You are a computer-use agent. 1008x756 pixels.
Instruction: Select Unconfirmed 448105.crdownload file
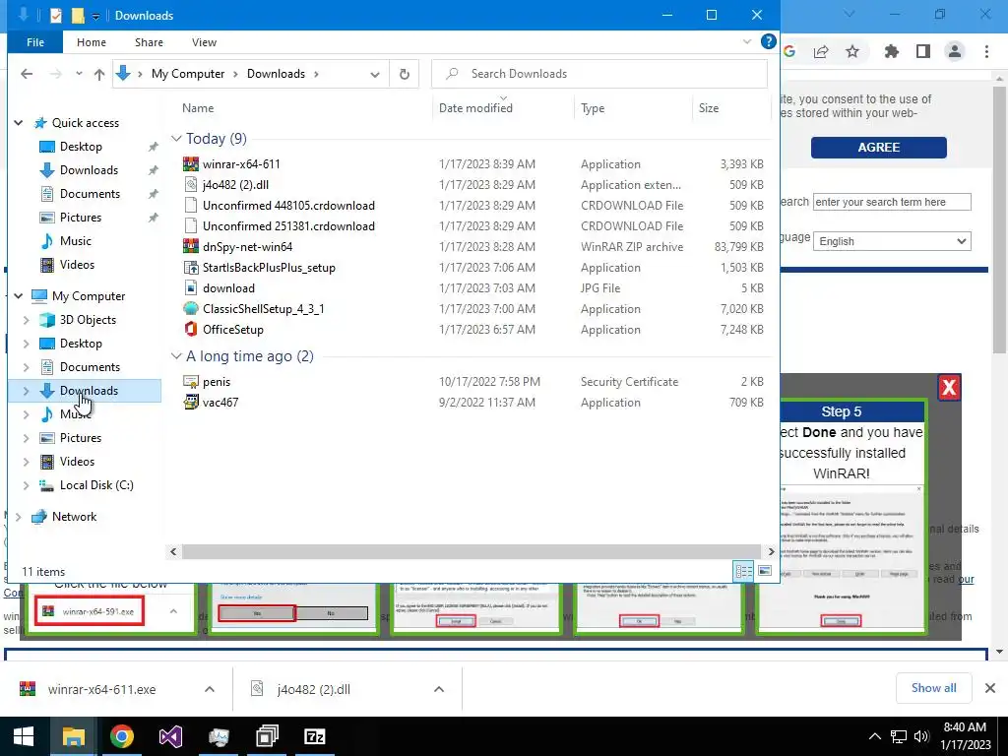[288, 205]
